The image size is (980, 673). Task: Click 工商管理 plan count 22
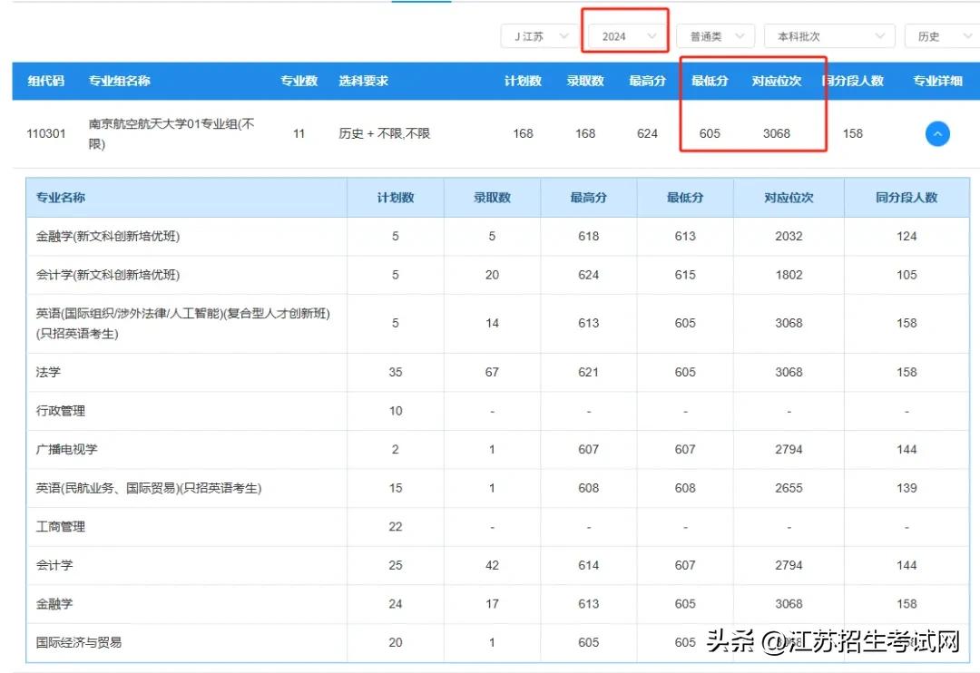(x=396, y=527)
